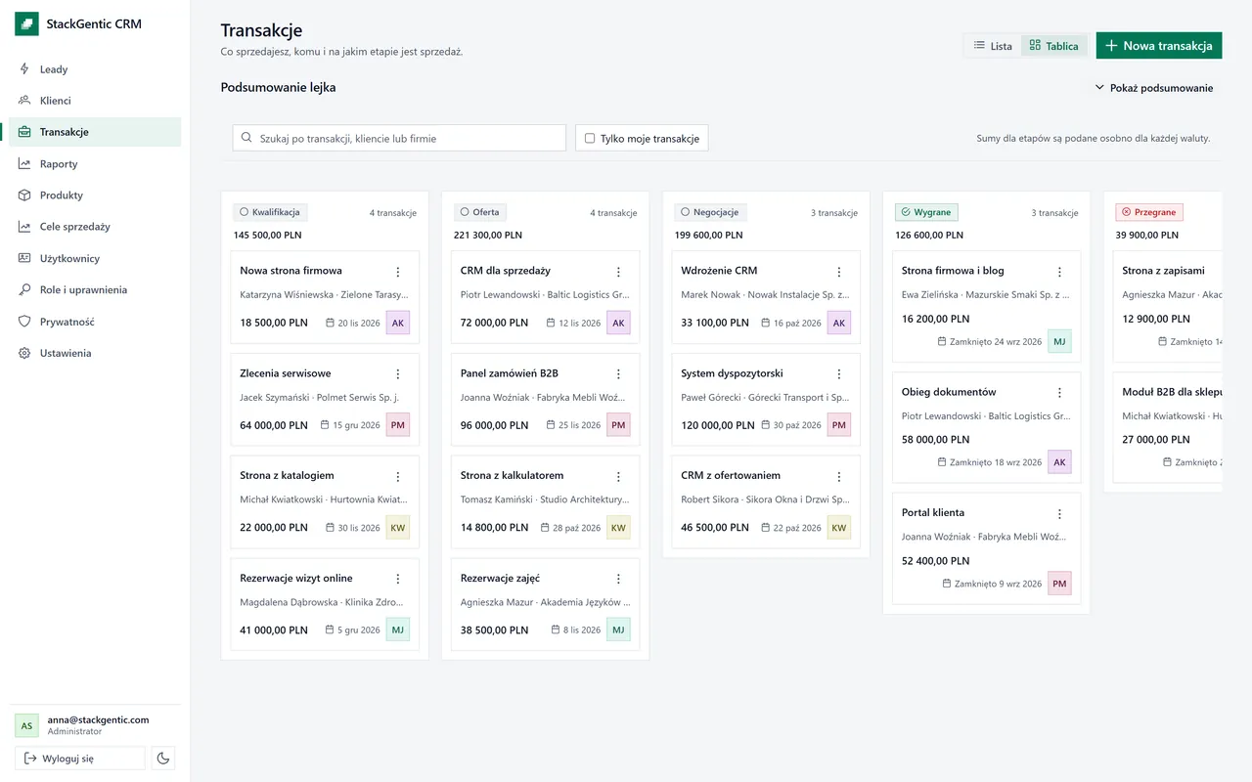Focus the transaction search field

click(399, 138)
